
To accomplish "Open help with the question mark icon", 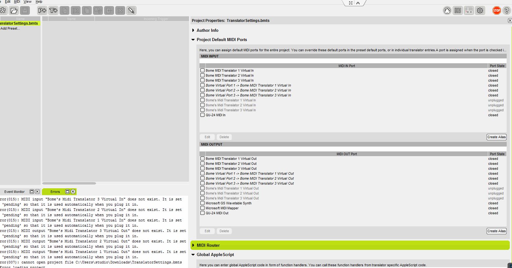I will pyautogui.click(x=507, y=10).
